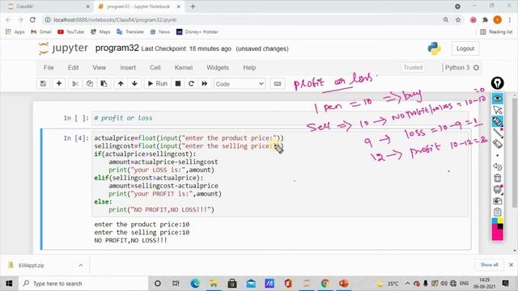Open the Gmail bookmark
Screen dimensions: 518x291
pos(41,32)
